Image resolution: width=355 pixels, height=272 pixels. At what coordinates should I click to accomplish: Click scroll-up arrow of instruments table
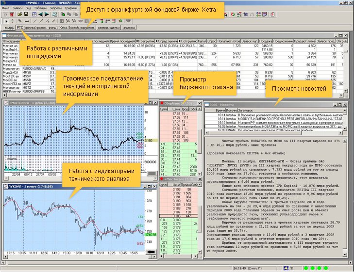[x=345, y=41]
